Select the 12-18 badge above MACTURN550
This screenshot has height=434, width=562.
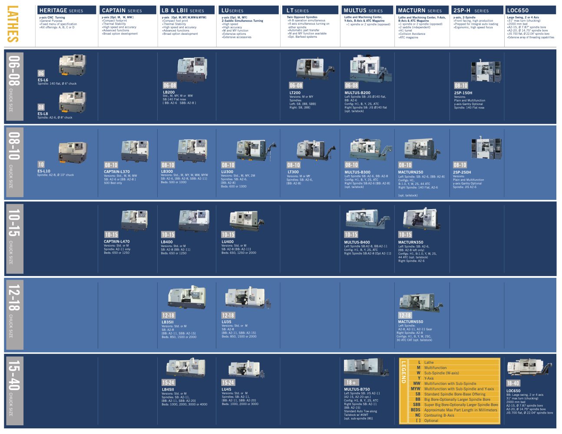coord(405,316)
